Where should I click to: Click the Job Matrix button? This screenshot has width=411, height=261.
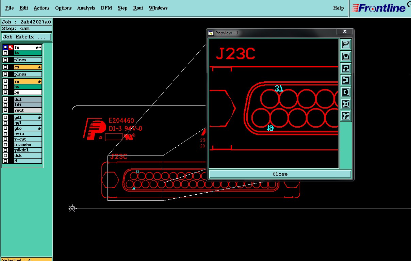pyautogui.click(x=27, y=37)
